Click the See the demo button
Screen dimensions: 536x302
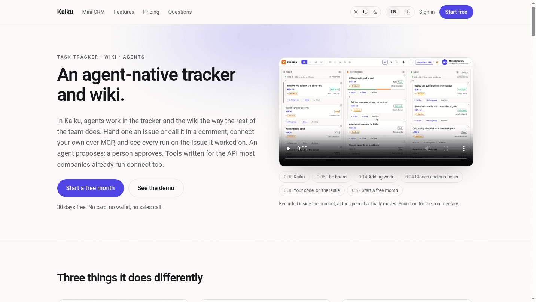[x=156, y=188]
